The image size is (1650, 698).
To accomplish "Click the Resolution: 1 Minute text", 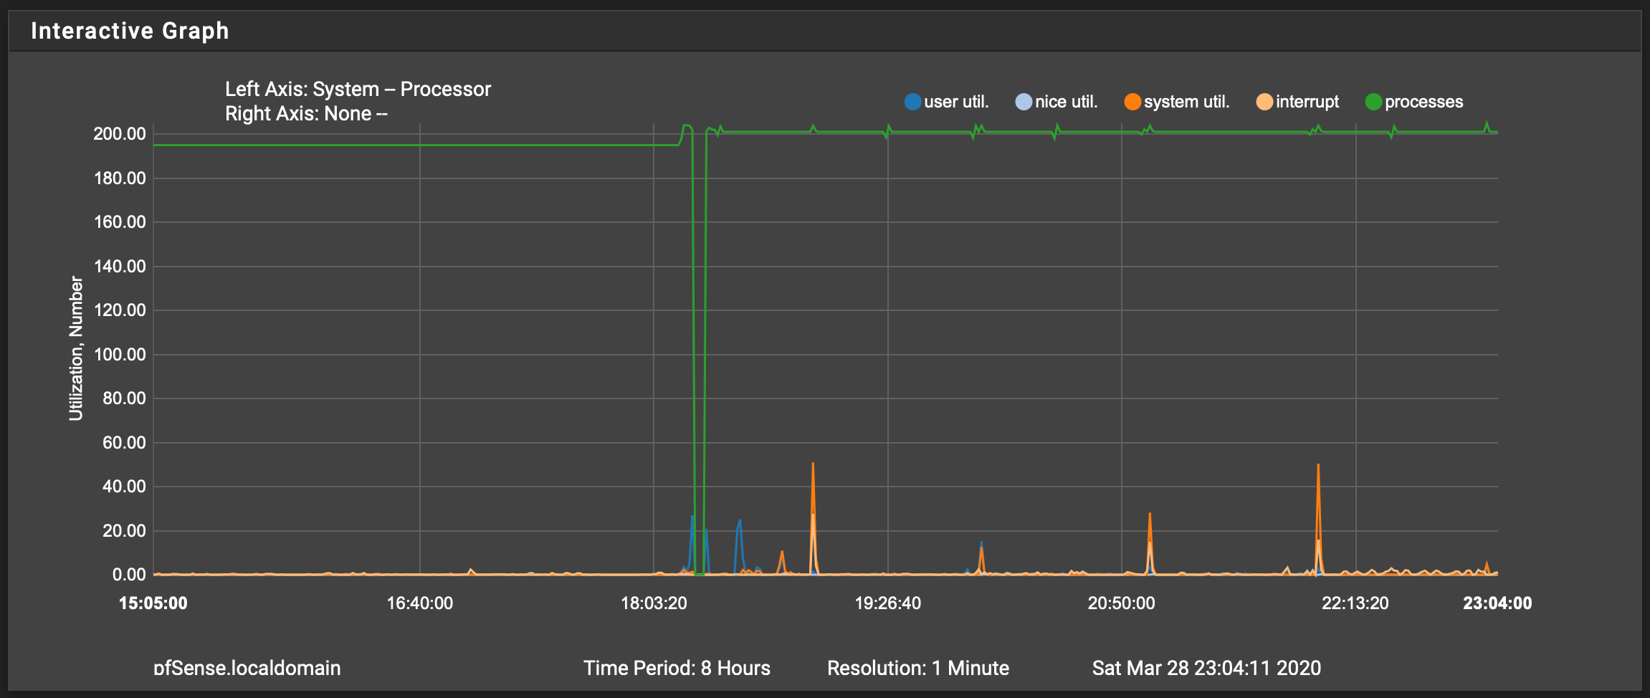I will tap(917, 668).
